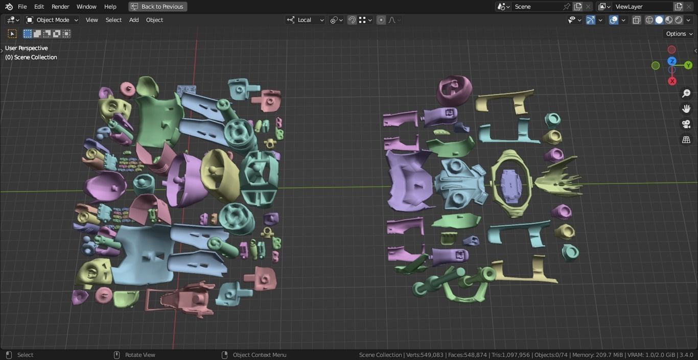Screen dimensions: 698x360
Task: Click the negative Y axis gizmo circle
Action: tap(656, 65)
